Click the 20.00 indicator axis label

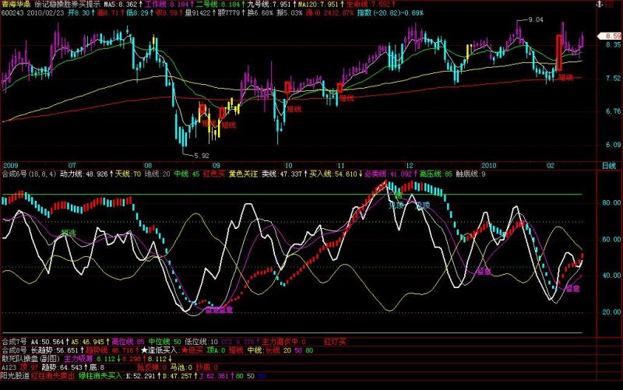coord(611,312)
